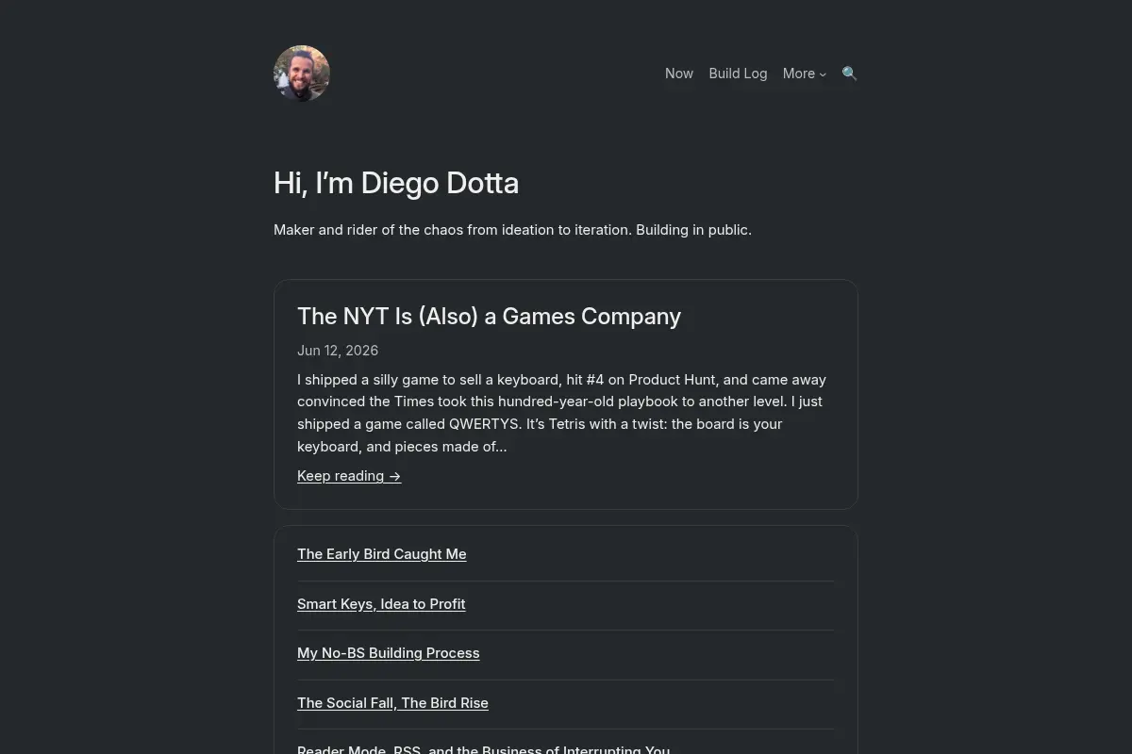Click the Hi, I'm Diego Dotta heading

click(396, 183)
